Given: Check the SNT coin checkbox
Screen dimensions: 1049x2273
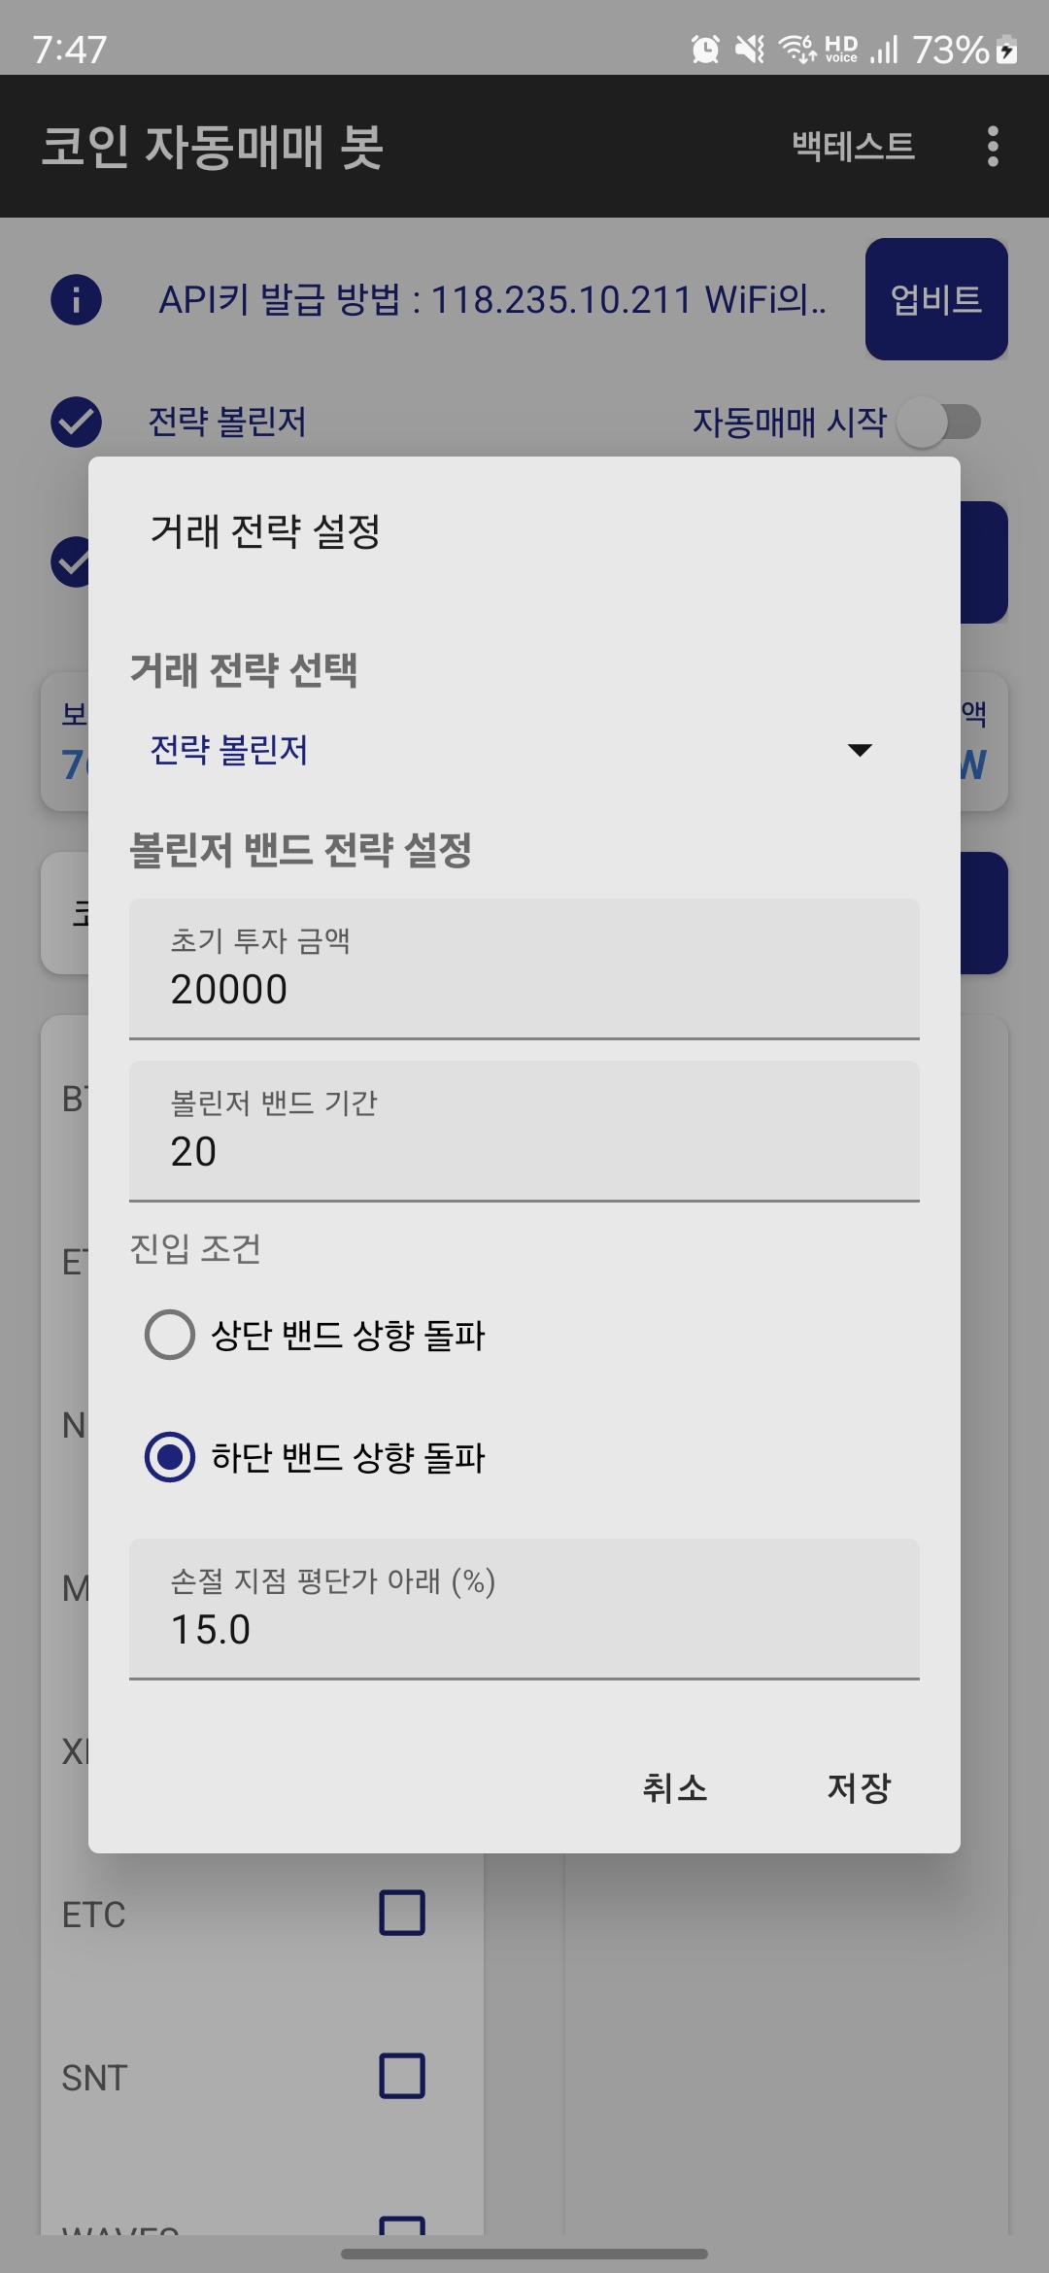Looking at the screenshot, I should pyautogui.click(x=401, y=2076).
